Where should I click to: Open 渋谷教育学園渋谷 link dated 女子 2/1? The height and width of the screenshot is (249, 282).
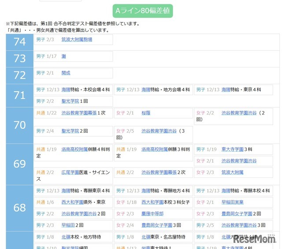coord(239,161)
